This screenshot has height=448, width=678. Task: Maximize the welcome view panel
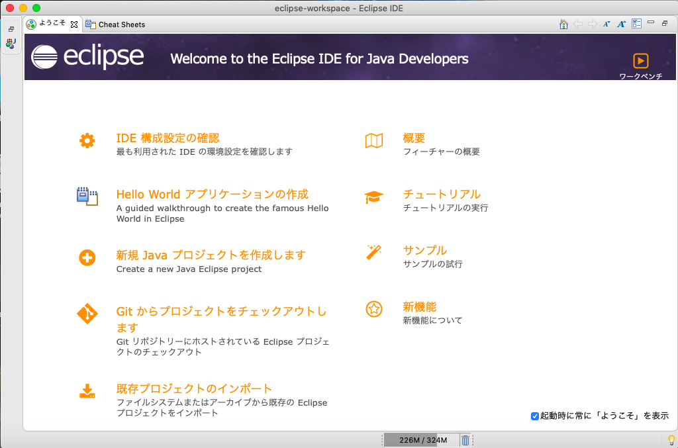665,23
